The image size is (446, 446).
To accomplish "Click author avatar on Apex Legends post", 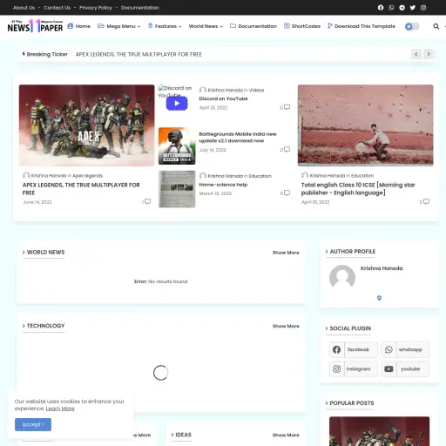I will [x=26, y=176].
